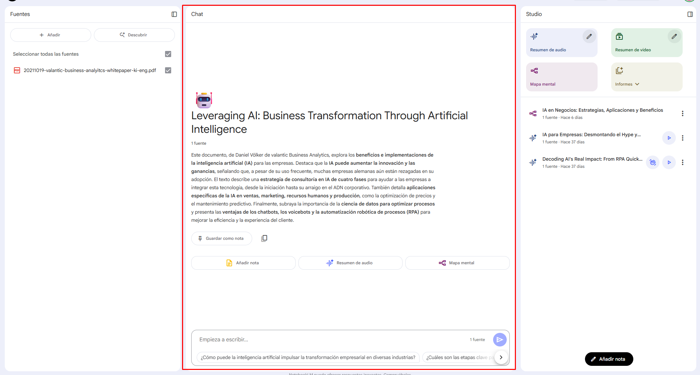Click Descubrir sources button

pyautogui.click(x=134, y=35)
